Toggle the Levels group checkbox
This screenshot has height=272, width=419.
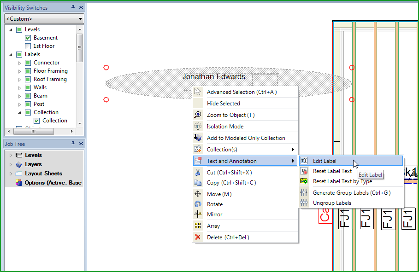(19, 29)
